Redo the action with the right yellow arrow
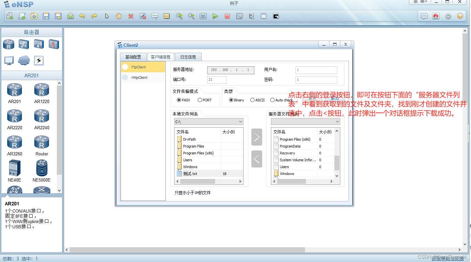Image resolution: width=471 pixels, height=262 pixels. pos(94,16)
